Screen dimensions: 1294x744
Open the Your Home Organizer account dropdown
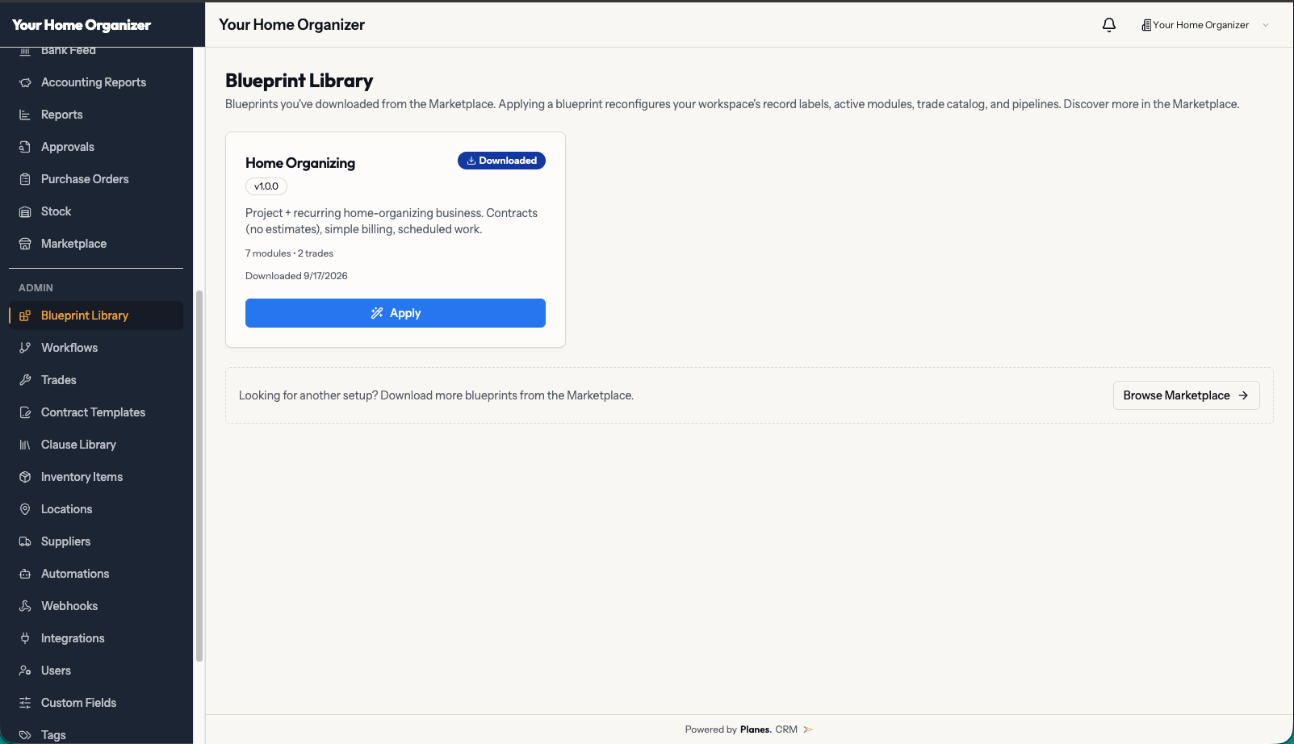1205,25
